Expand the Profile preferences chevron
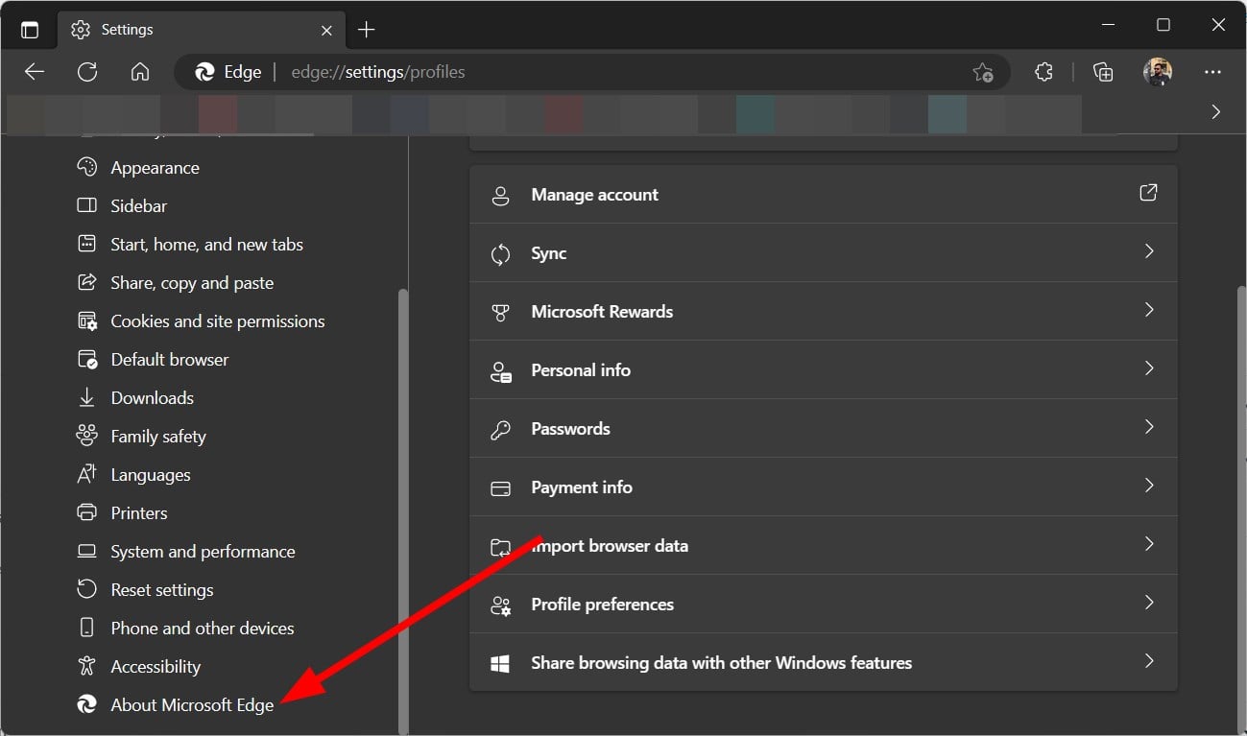The width and height of the screenshot is (1247, 736). [x=1148, y=603]
